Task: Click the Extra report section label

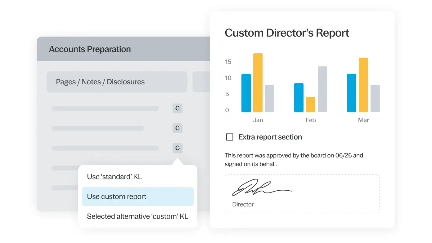Action: [x=270, y=137]
